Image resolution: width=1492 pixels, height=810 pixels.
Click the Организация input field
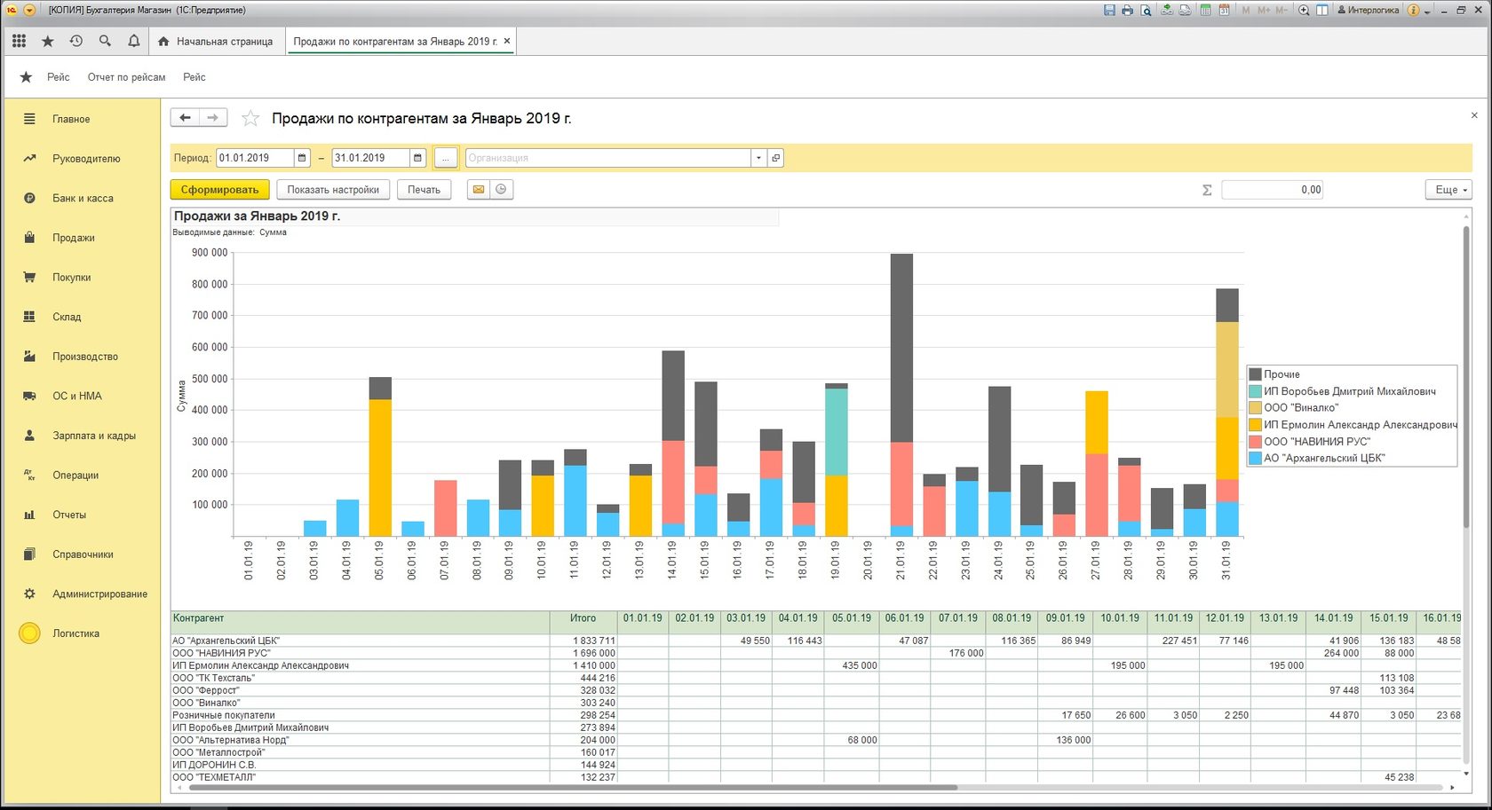pyautogui.click(x=607, y=158)
